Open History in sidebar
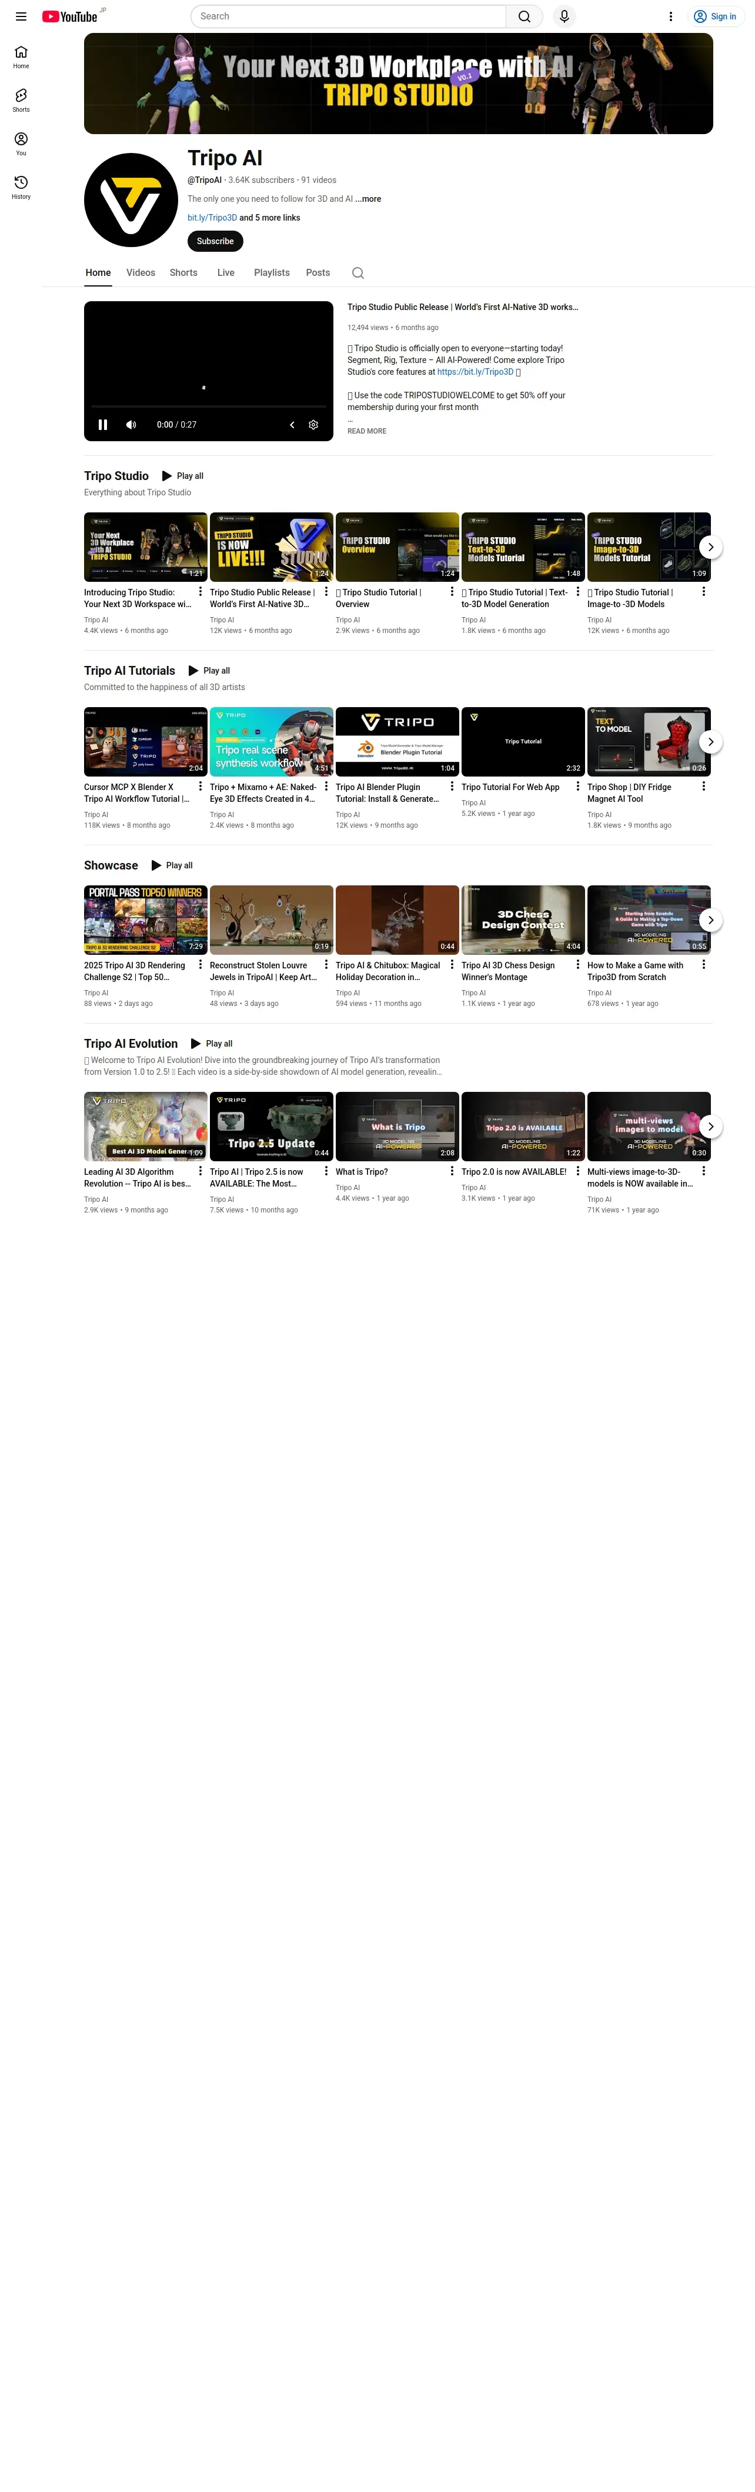The width and height of the screenshot is (755, 2492). (x=21, y=188)
